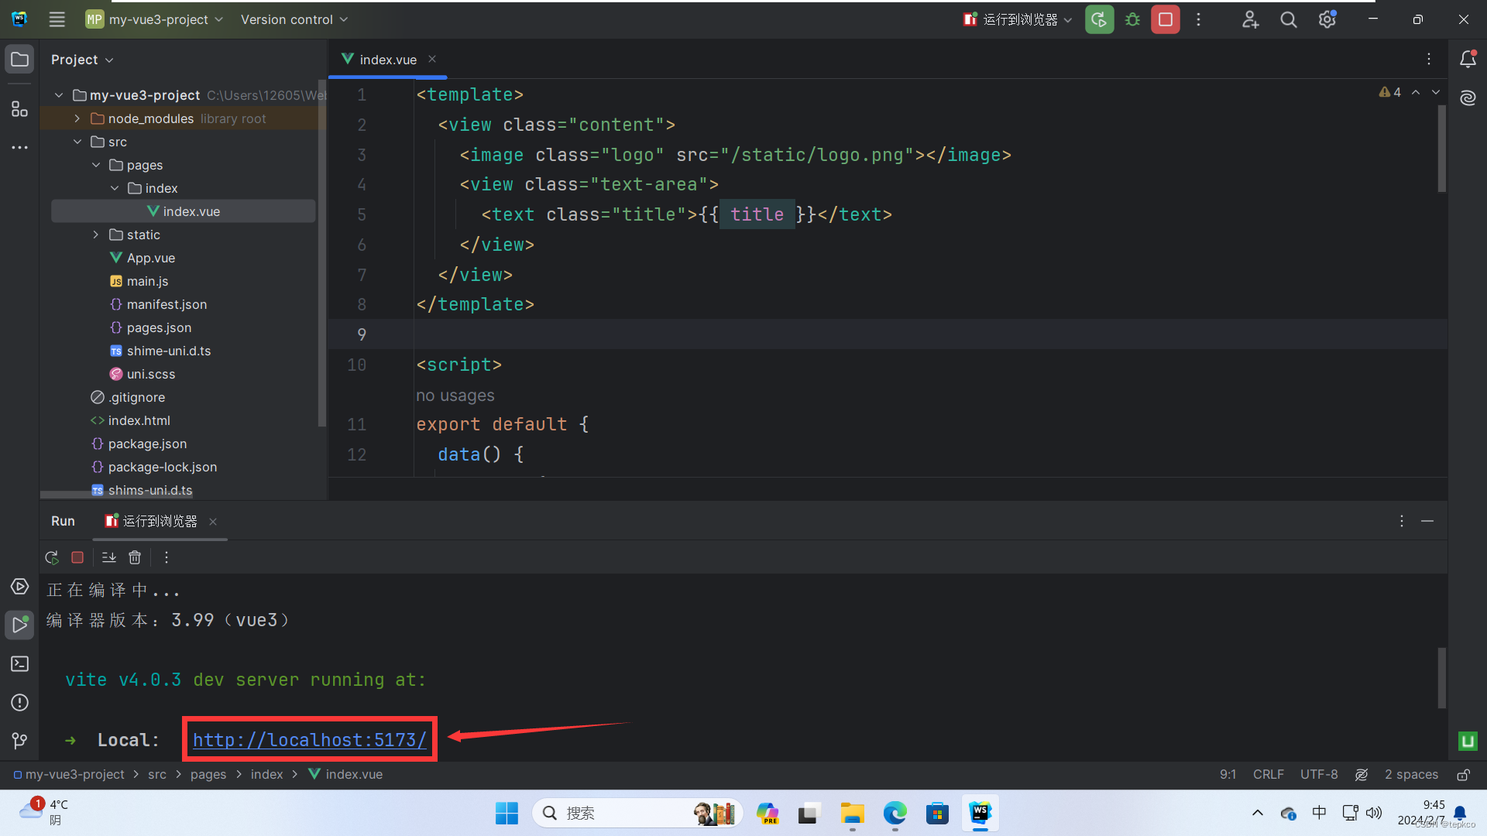Collapse the pages folder

pos(96,165)
